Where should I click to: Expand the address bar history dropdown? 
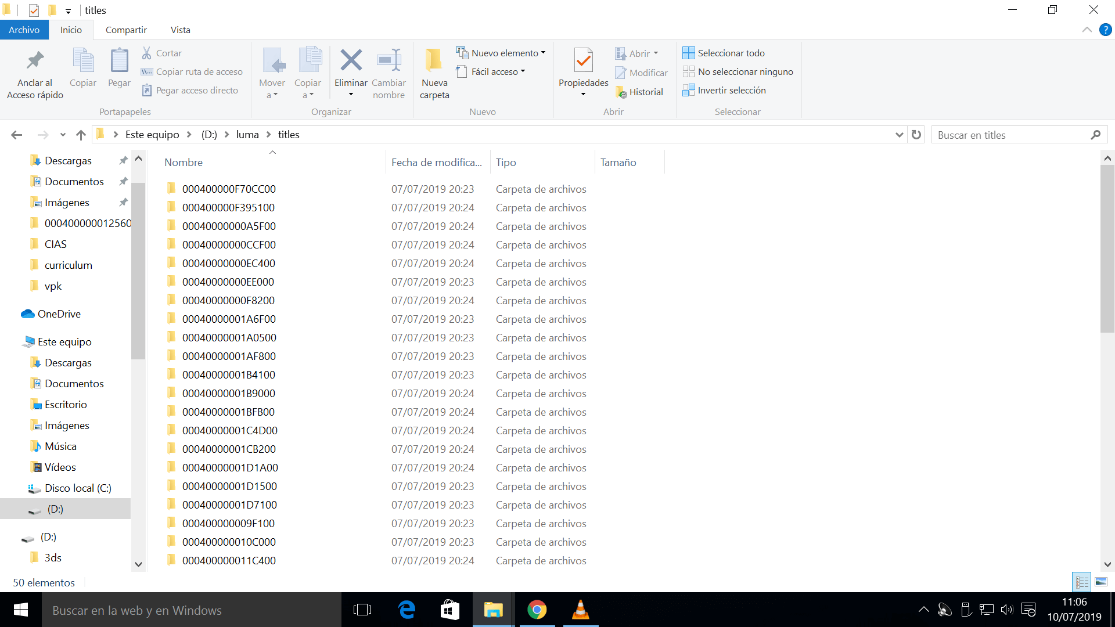pos(899,135)
